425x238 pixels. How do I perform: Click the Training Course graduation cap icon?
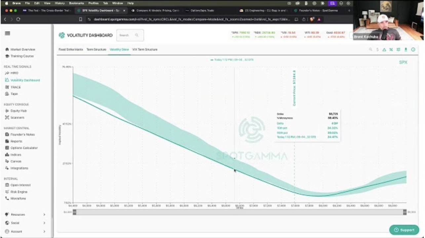click(x=7, y=56)
